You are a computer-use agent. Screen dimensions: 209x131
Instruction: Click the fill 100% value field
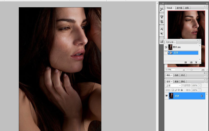(195, 90)
